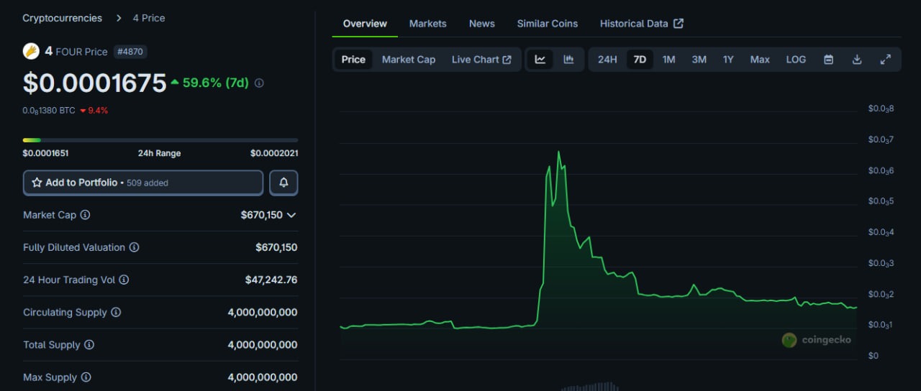This screenshot has height=391, width=921.
Task: Expand Market Cap value chevron
Action: point(291,215)
